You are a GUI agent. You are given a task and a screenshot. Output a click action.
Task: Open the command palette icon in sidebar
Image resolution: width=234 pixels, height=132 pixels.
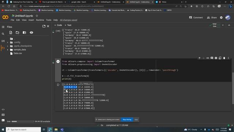pyautogui.click(x=3, y=115)
